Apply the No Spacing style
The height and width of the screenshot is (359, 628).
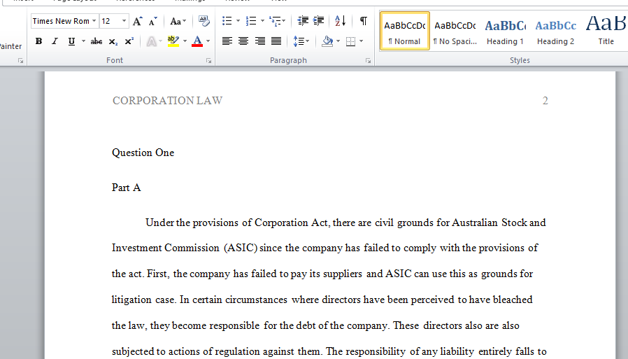[455, 31]
